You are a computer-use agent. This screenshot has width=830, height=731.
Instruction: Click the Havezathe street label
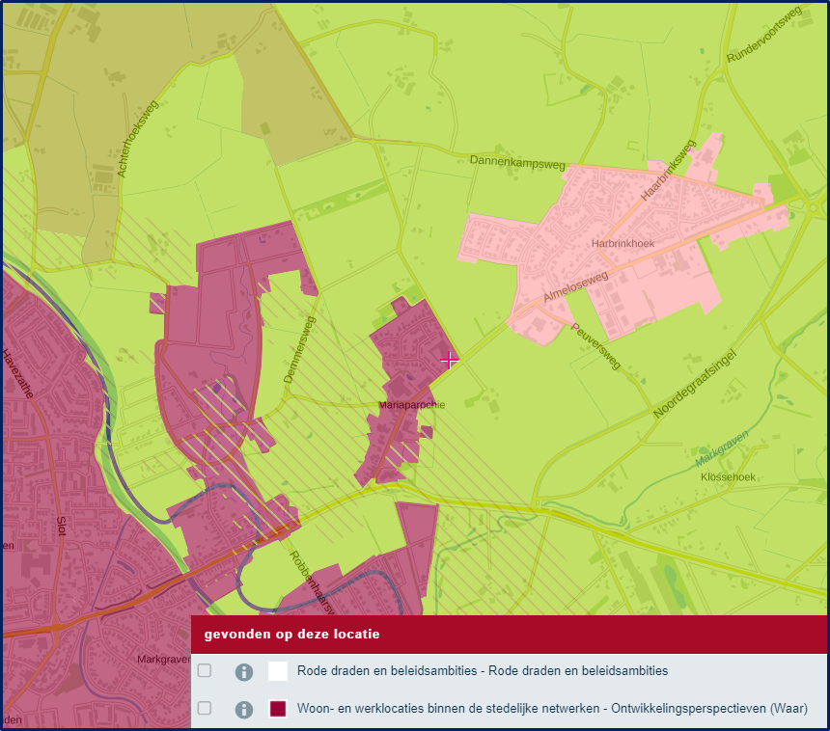18,373
